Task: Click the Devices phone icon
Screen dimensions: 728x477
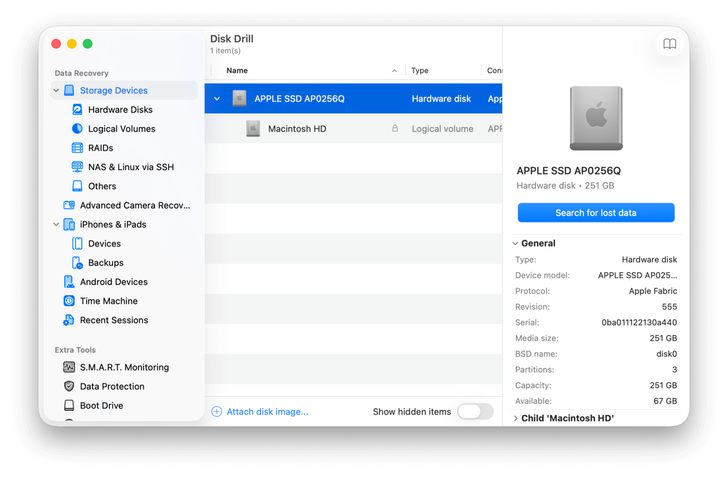Action: pyautogui.click(x=77, y=243)
